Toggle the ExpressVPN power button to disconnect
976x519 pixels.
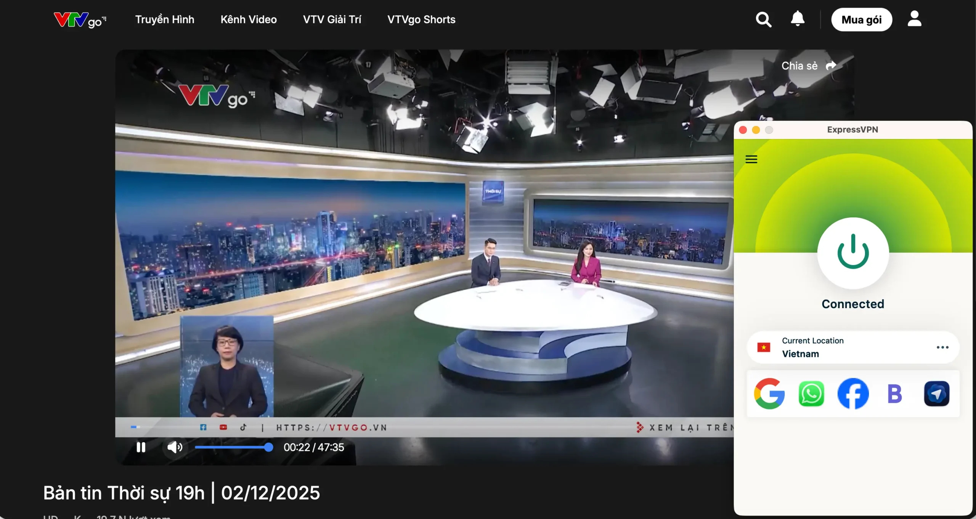854,252
